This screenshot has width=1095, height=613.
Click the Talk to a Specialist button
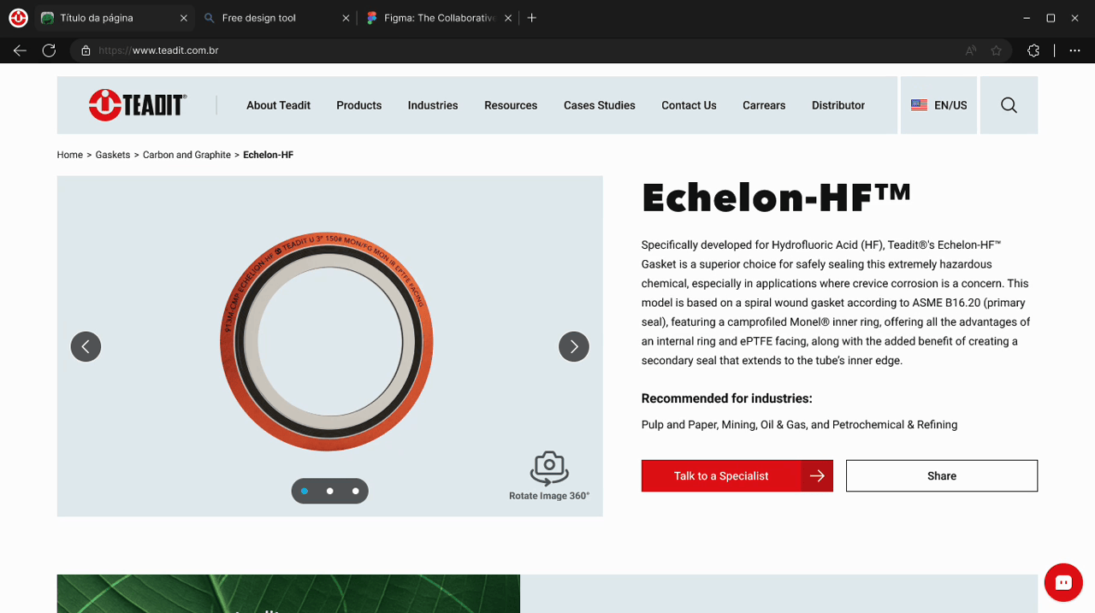[x=737, y=476]
